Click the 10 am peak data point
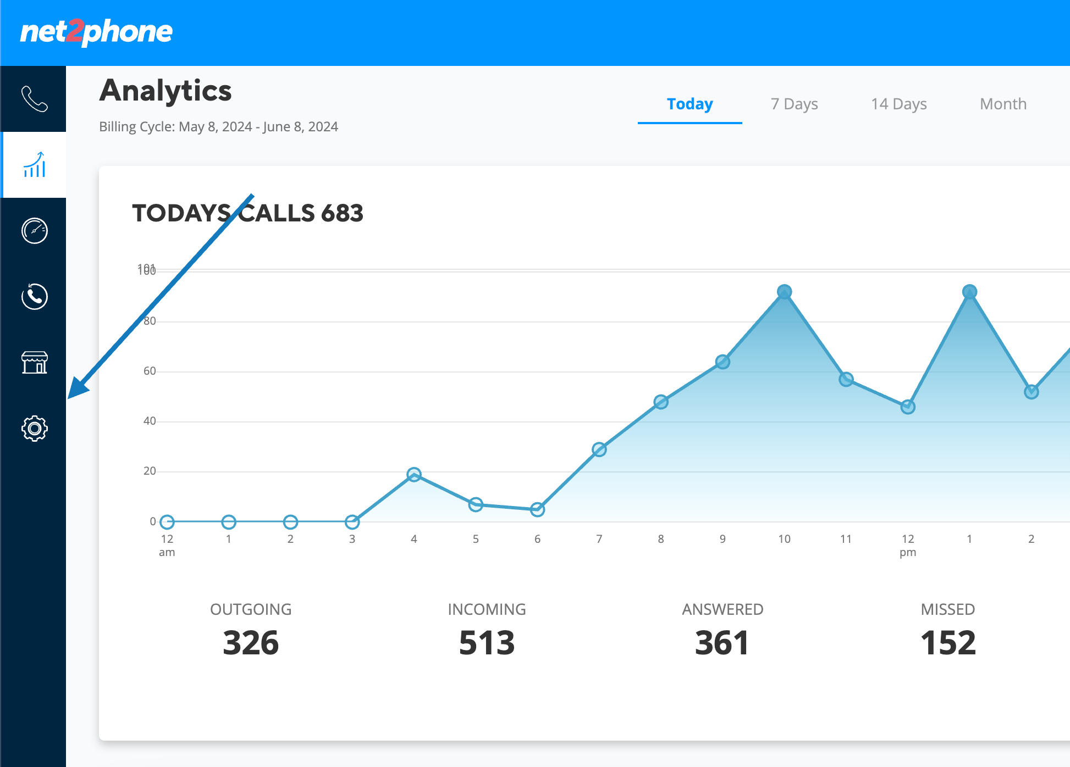This screenshot has height=767, width=1070. tap(785, 292)
